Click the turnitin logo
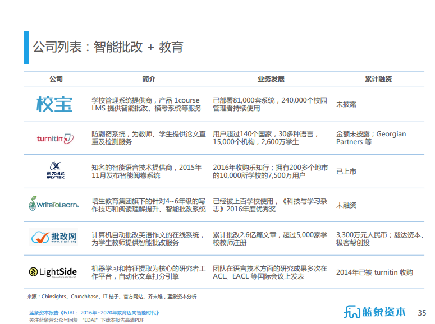 [x=55, y=138]
